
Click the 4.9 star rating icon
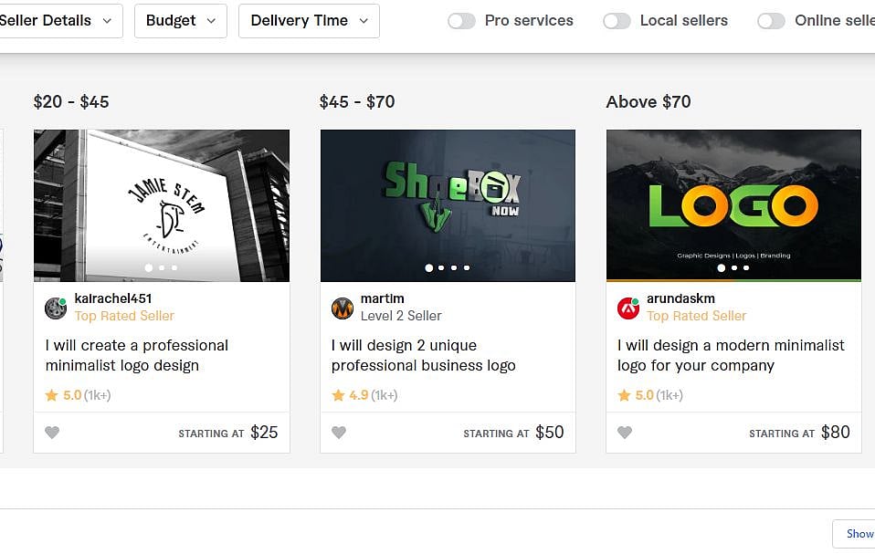338,395
